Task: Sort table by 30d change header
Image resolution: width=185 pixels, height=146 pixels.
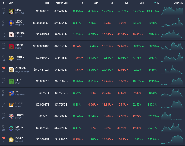Action: tap(127, 3)
